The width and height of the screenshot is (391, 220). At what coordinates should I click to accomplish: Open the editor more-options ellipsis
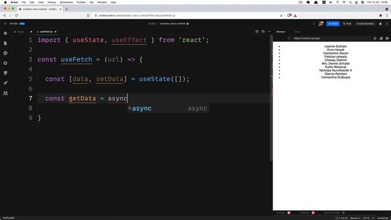(269, 32)
